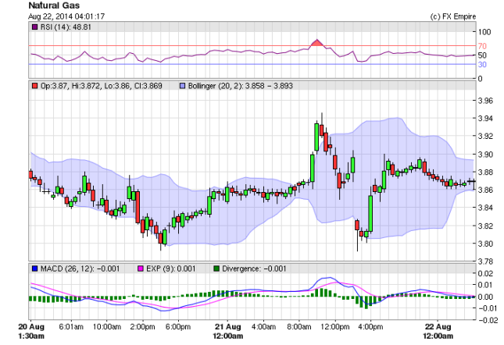Image resolution: width=504 pixels, height=345 pixels.
Task: Click the RSI 70 overbought level label
Action: coord(482,46)
